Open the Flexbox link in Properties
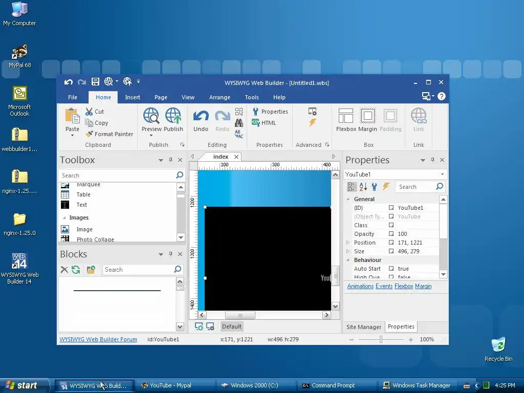Image resolution: width=524 pixels, height=393 pixels. [x=404, y=286]
